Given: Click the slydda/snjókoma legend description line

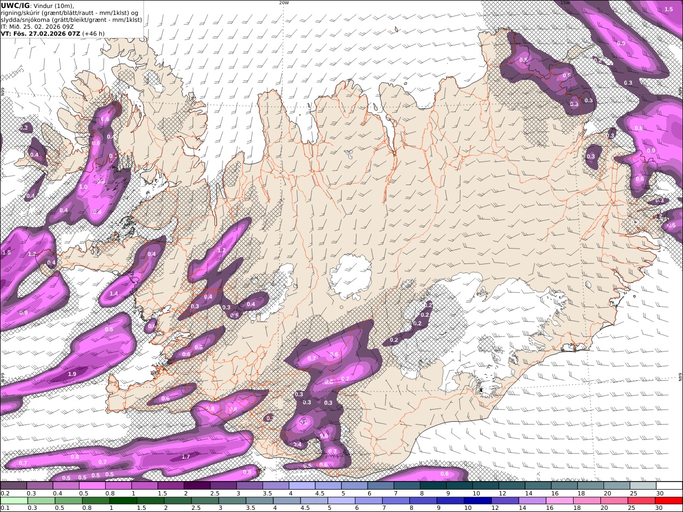Looking at the screenshot, I should click(x=71, y=19).
